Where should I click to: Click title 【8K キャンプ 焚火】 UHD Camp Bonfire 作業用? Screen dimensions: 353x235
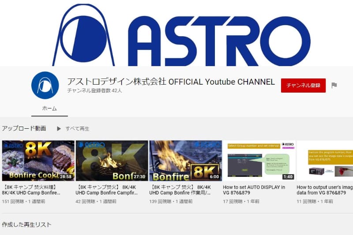[x=180, y=190]
